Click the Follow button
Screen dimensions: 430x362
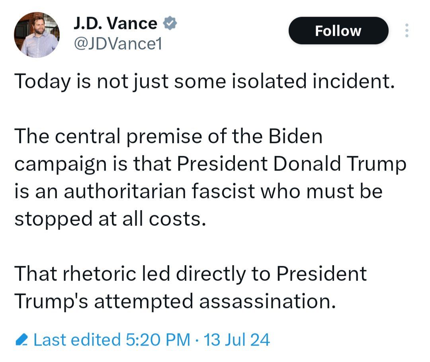pyautogui.click(x=338, y=31)
